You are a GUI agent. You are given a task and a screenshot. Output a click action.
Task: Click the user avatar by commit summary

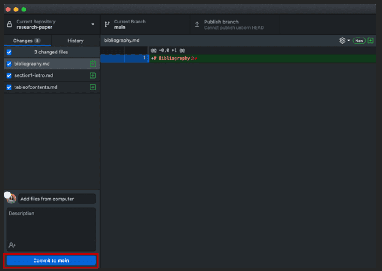[11, 199]
